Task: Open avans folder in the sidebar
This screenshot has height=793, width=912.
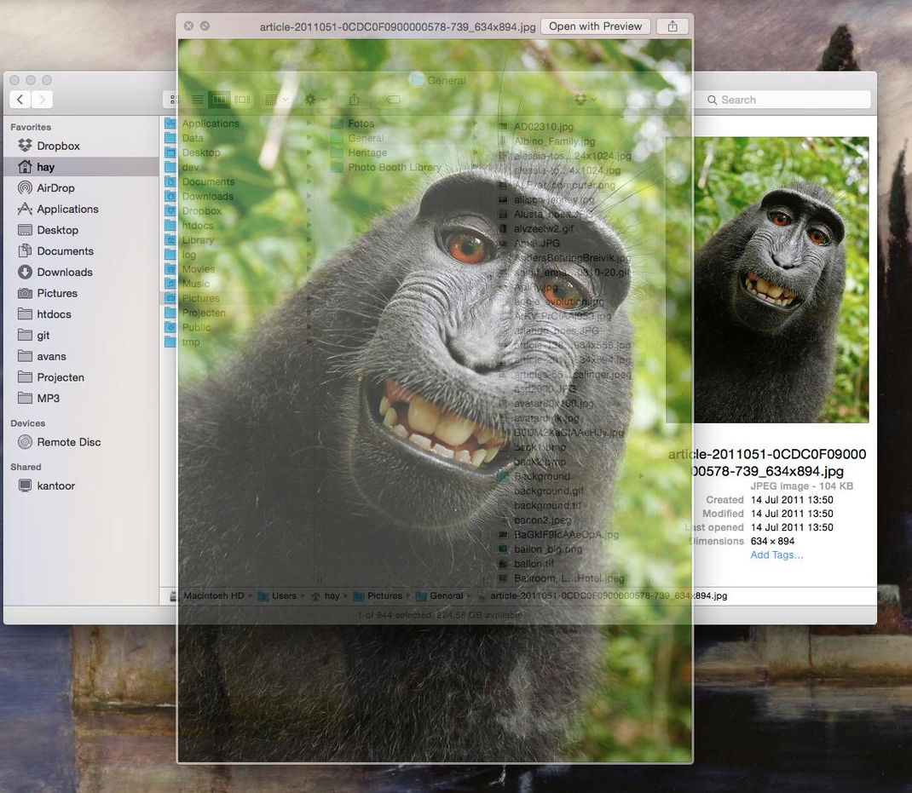Action: click(x=81, y=356)
